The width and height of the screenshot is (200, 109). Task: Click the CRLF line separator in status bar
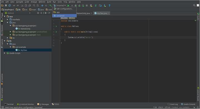tap(161, 107)
